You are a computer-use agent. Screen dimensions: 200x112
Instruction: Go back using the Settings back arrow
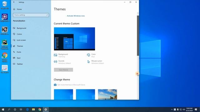14,2
